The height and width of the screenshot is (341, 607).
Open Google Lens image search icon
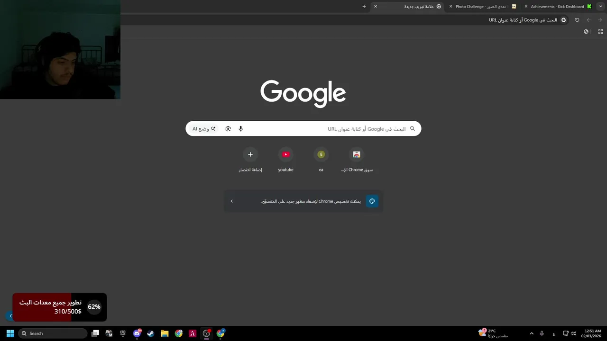(228, 129)
